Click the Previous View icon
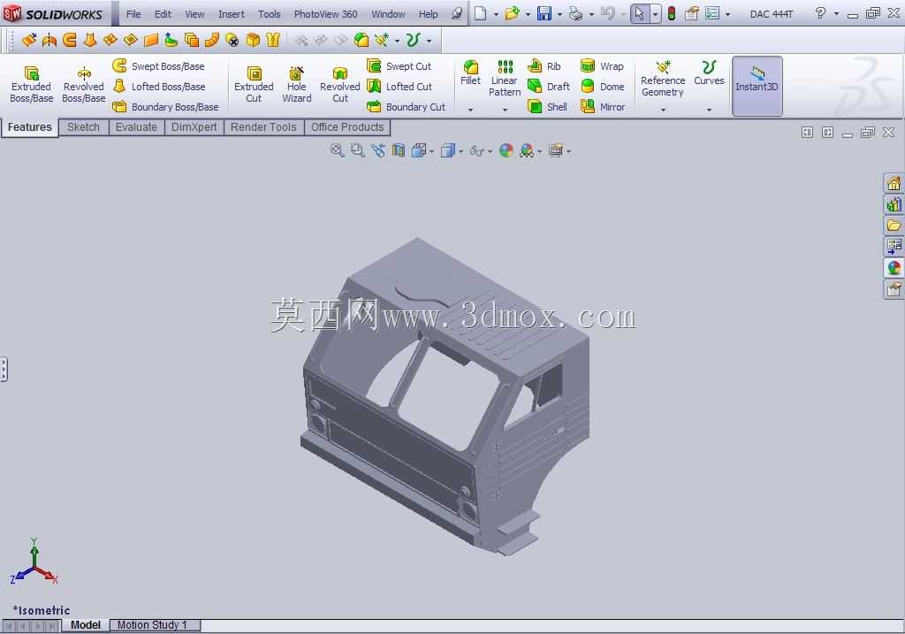This screenshot has width=905, height=634. (378, 150)
